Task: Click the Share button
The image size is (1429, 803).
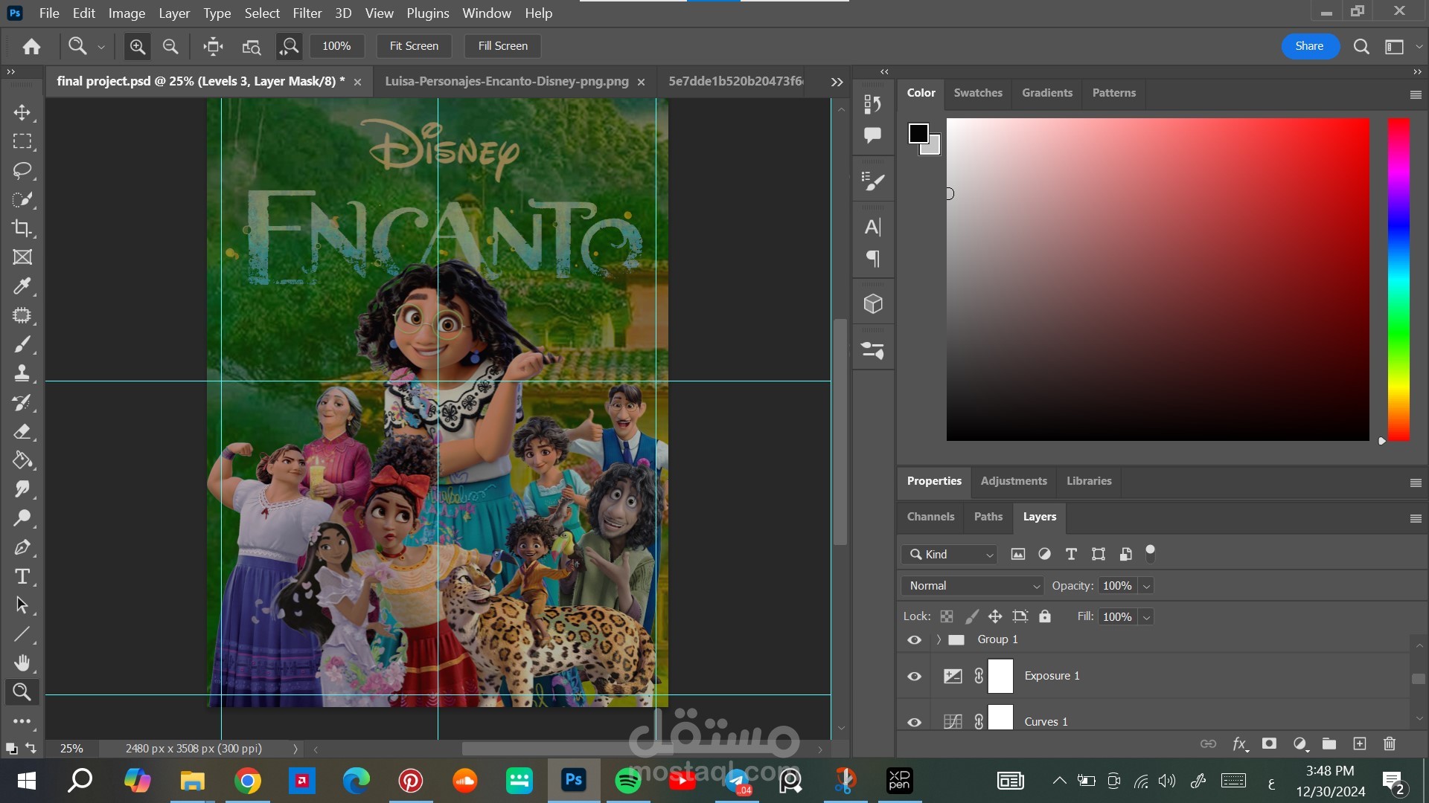Action: [1308, 46]
